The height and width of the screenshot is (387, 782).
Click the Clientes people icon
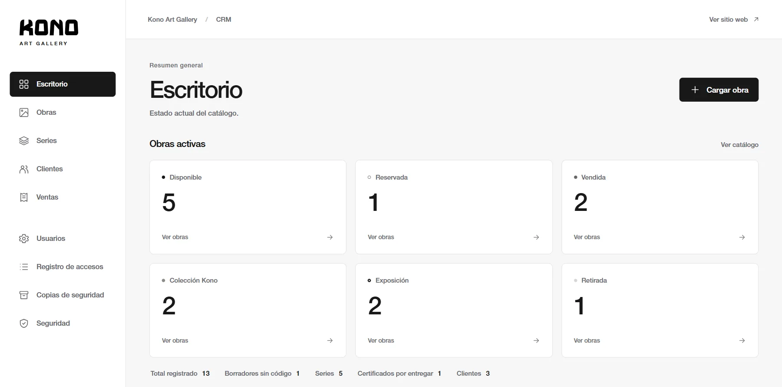coord(24,169)
